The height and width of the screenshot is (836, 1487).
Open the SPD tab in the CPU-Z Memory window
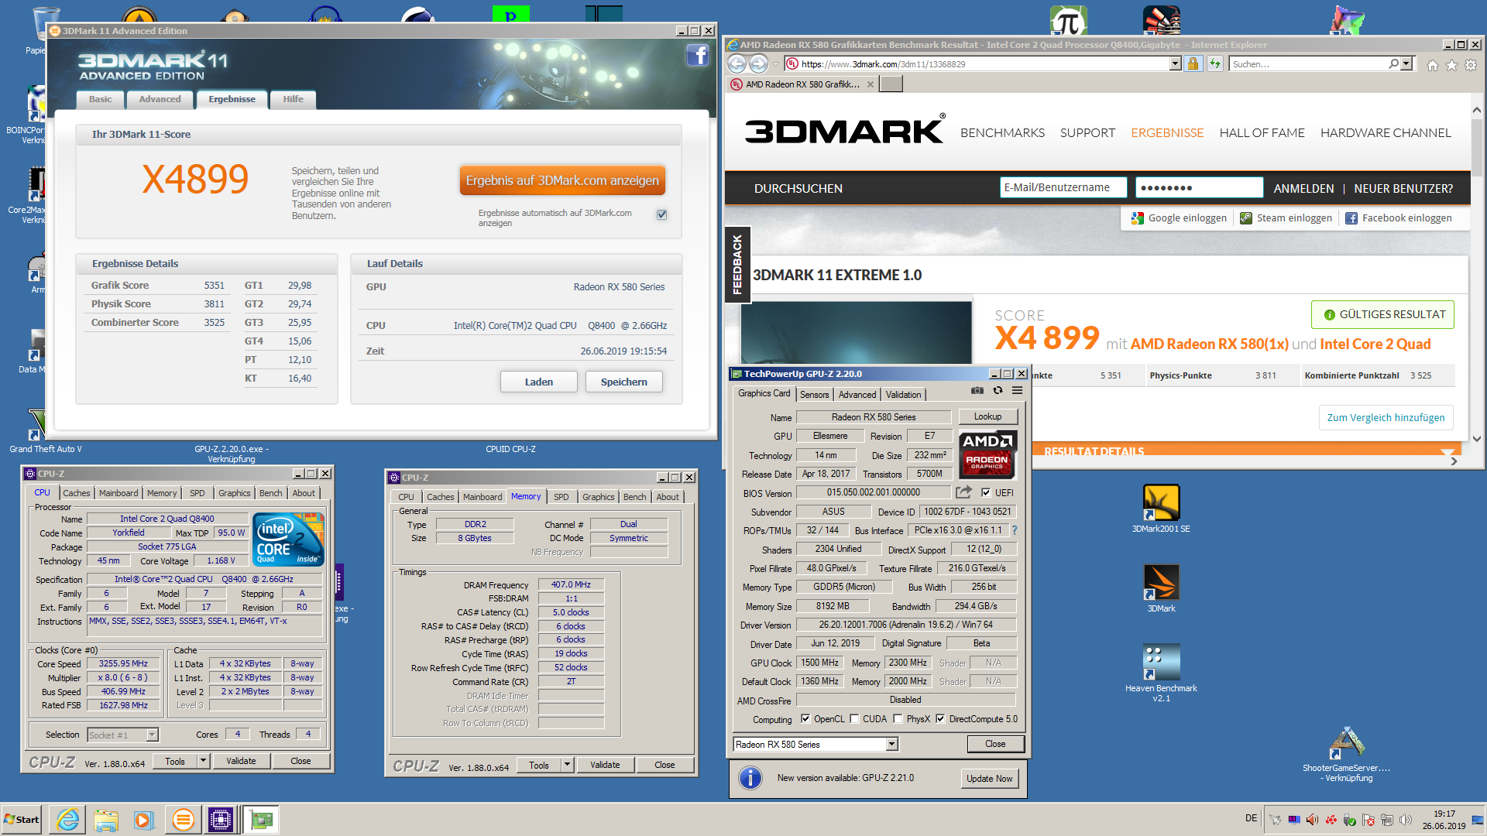pos(561,497)
